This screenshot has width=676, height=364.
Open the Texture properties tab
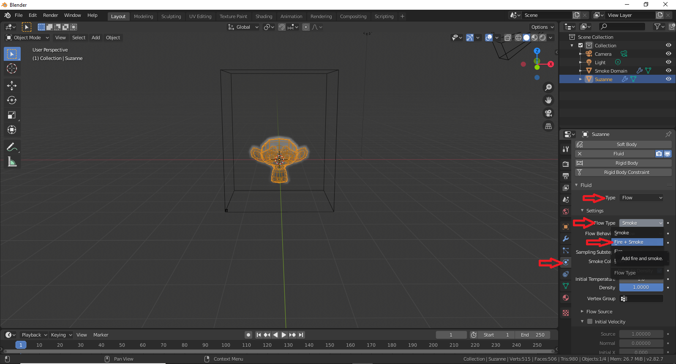click(566, 313)
